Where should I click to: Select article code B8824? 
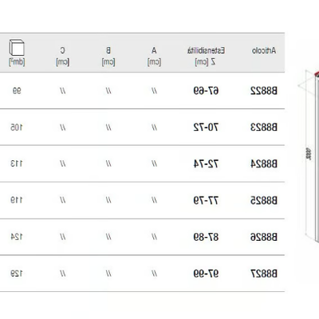(264, 164)
